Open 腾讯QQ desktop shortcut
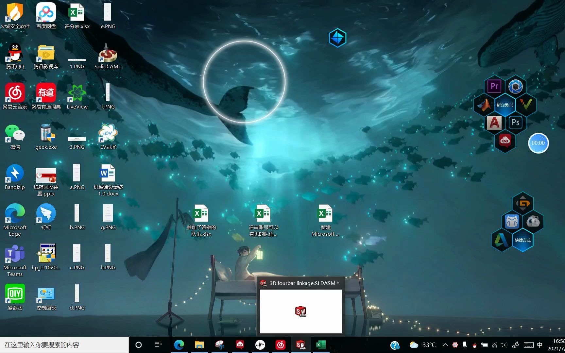 click(15, 56)
